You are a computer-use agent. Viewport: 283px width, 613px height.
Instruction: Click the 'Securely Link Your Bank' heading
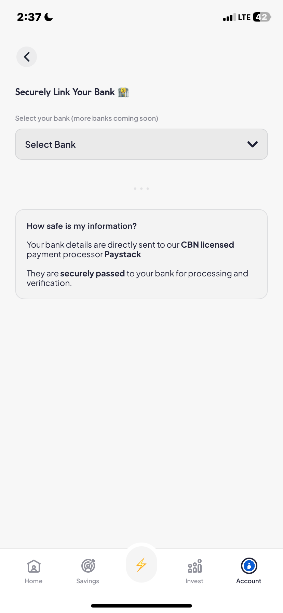(65, 92)
